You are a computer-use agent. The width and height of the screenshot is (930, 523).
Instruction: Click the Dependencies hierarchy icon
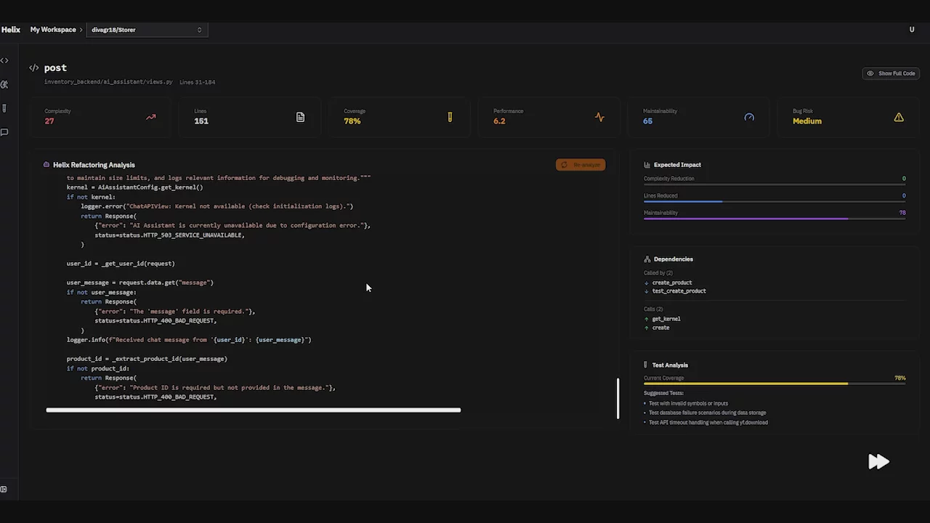[647, 259]
